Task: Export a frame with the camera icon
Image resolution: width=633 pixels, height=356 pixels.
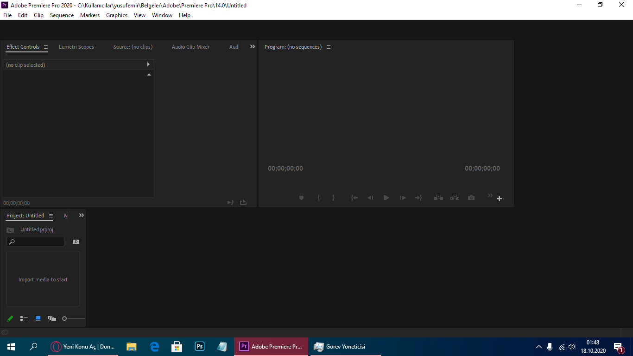Action: (471, 198)
